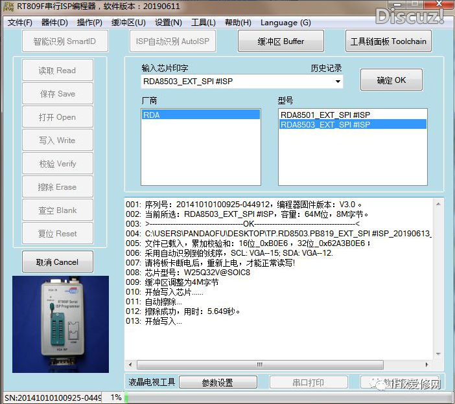Click the 打开 Open button
Viewport: 455px width, 404px height.
point(58,117)
